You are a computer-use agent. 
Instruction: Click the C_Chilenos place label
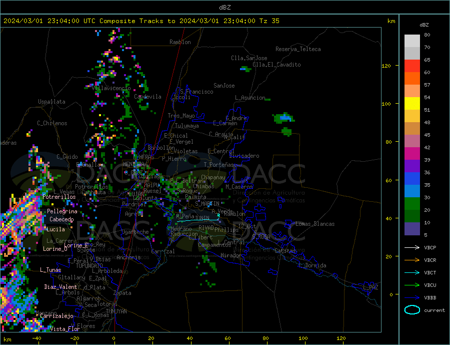[x=52, y=123]
